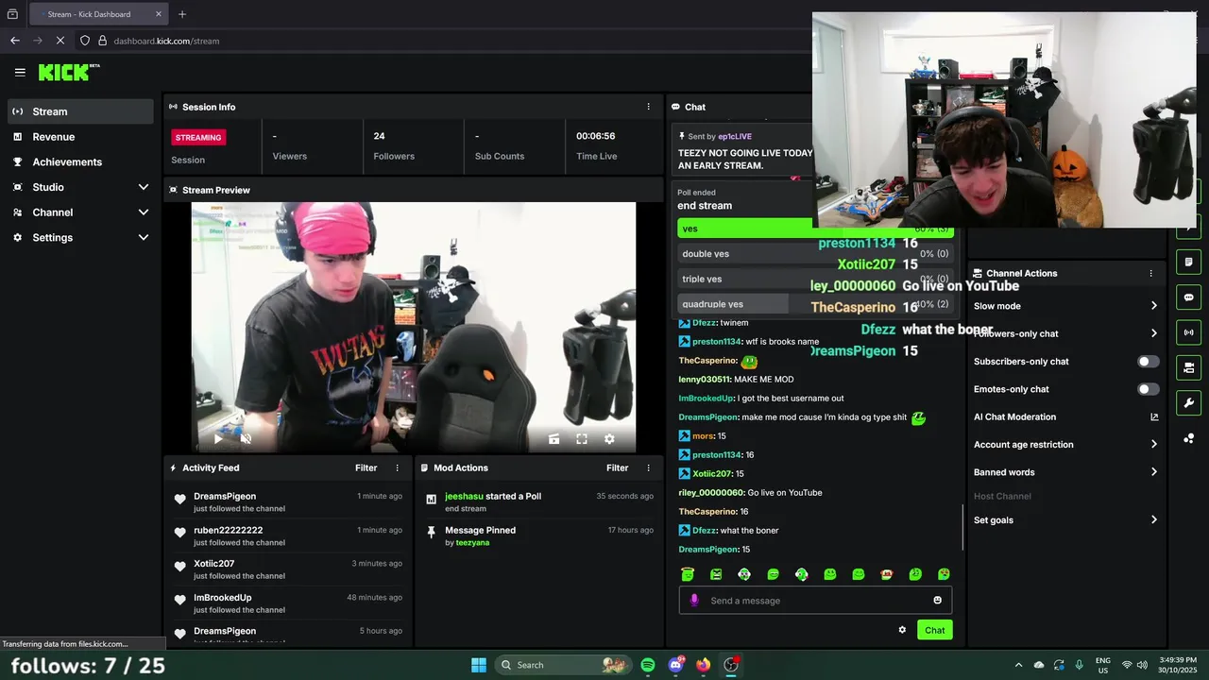Open Firefox from the taskbar
1209x680 pixels.
[x=703, y=665]
